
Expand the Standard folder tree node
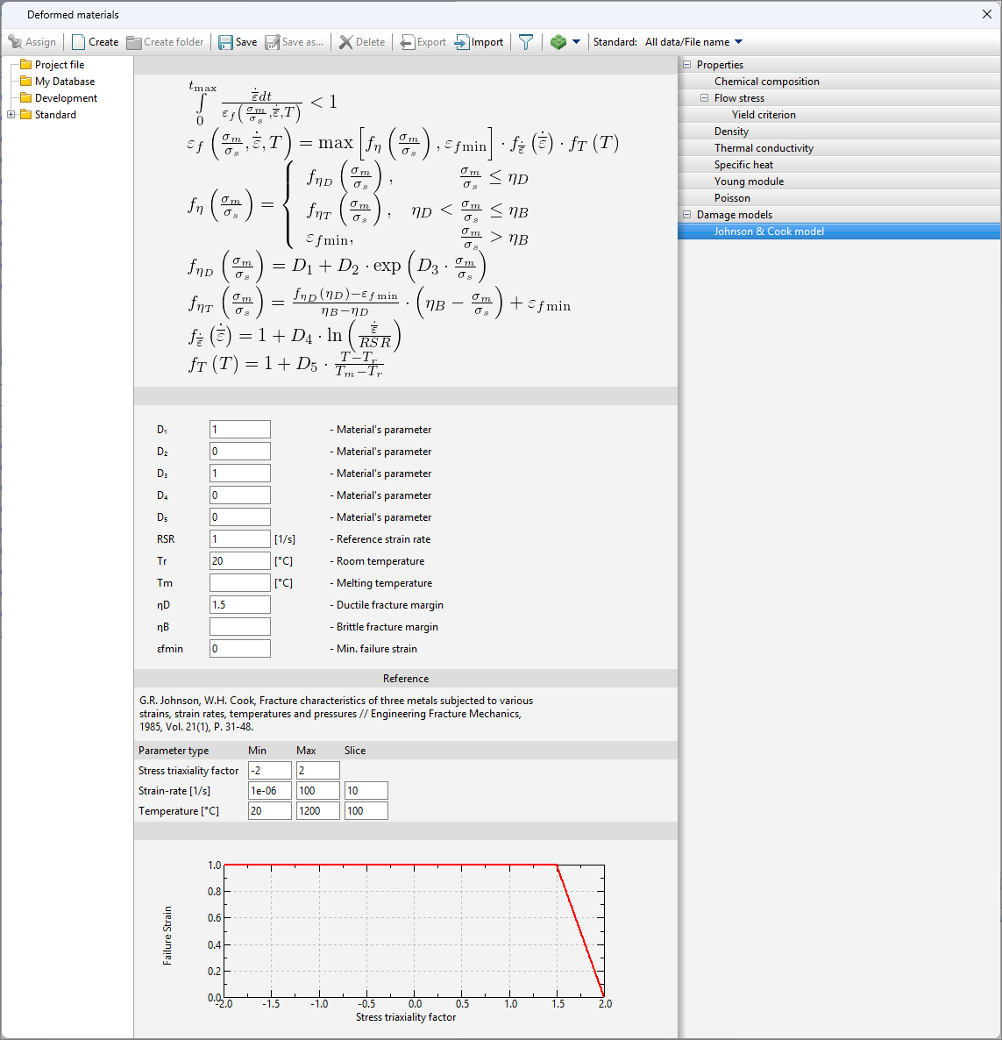tap(11, 115)
